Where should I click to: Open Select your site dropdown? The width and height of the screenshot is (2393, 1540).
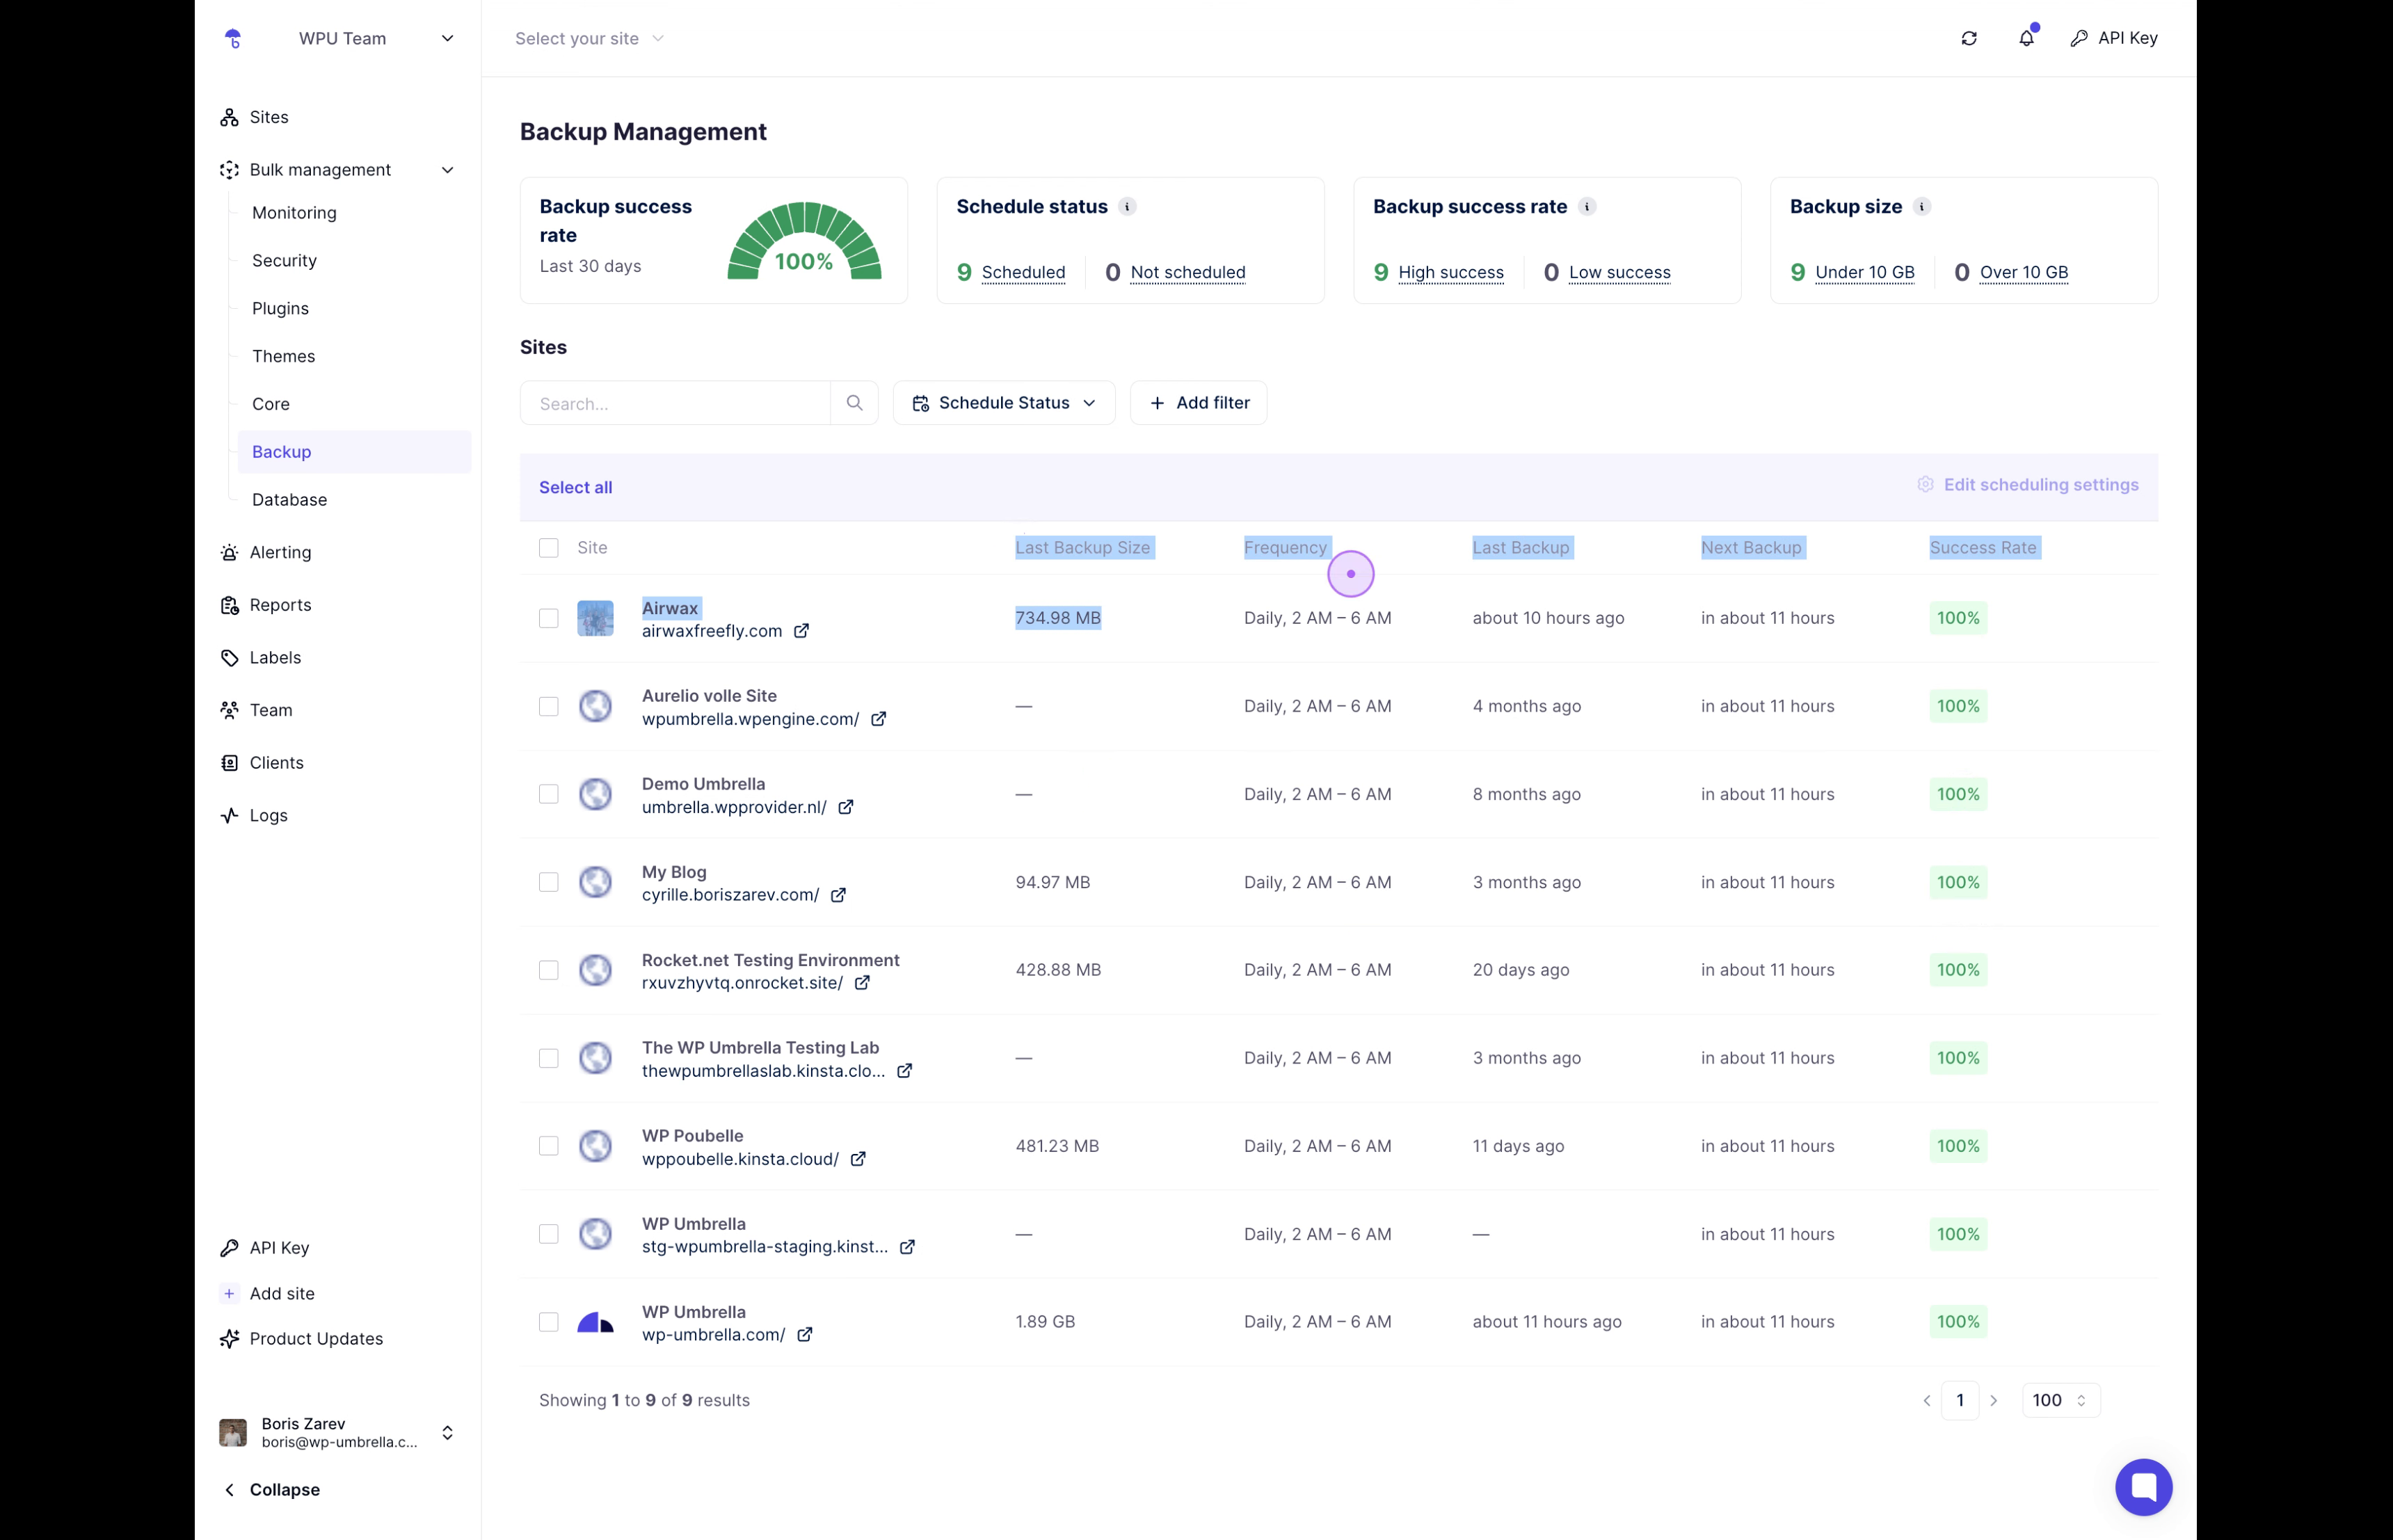(x=589, y=38)
